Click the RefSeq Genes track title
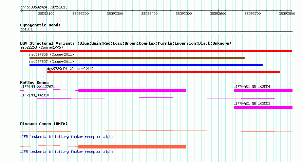Viewport: 302px width, 162px height. [34, 83]
